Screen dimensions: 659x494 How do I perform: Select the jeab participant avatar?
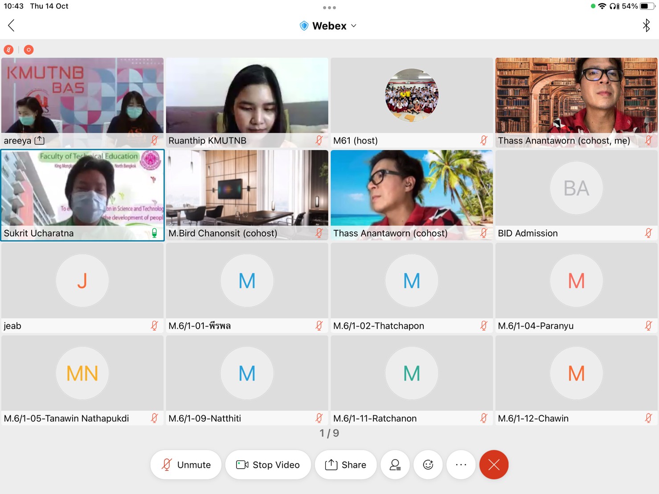click(x=82, y=281)
